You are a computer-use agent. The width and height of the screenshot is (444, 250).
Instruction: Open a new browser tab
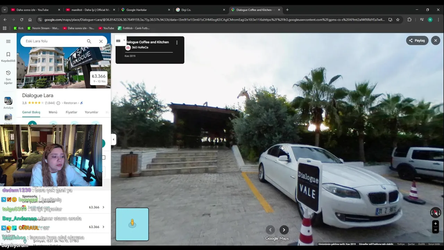pyautogui.click(x=287, y=10)
